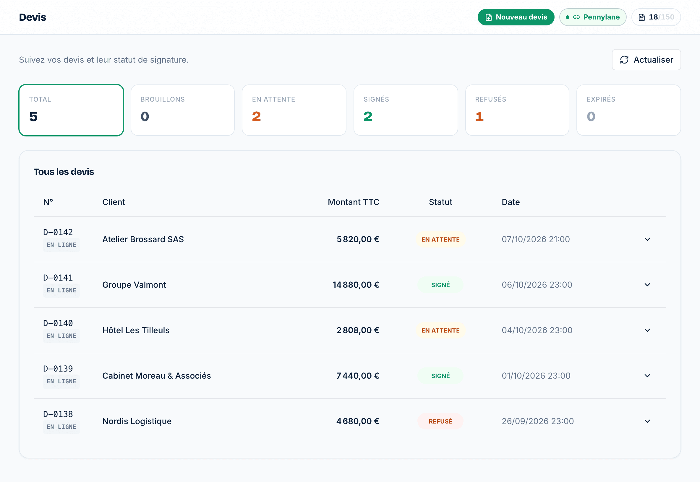Select the Expirés filter card
The image size is (700, 482).
pyautogui.click(x=629, y=110)
